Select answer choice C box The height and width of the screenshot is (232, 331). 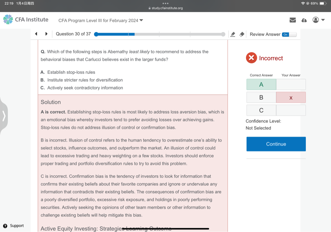click(261, 110)
